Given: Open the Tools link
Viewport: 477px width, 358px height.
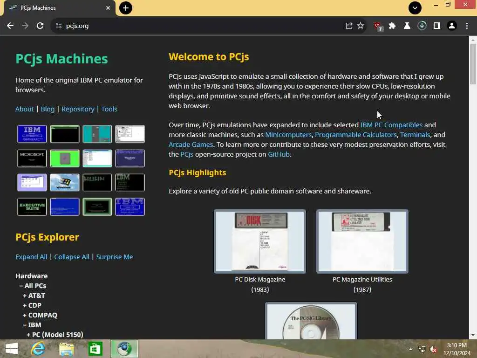Looking at the screenshot, I should [x=109, y=109].
